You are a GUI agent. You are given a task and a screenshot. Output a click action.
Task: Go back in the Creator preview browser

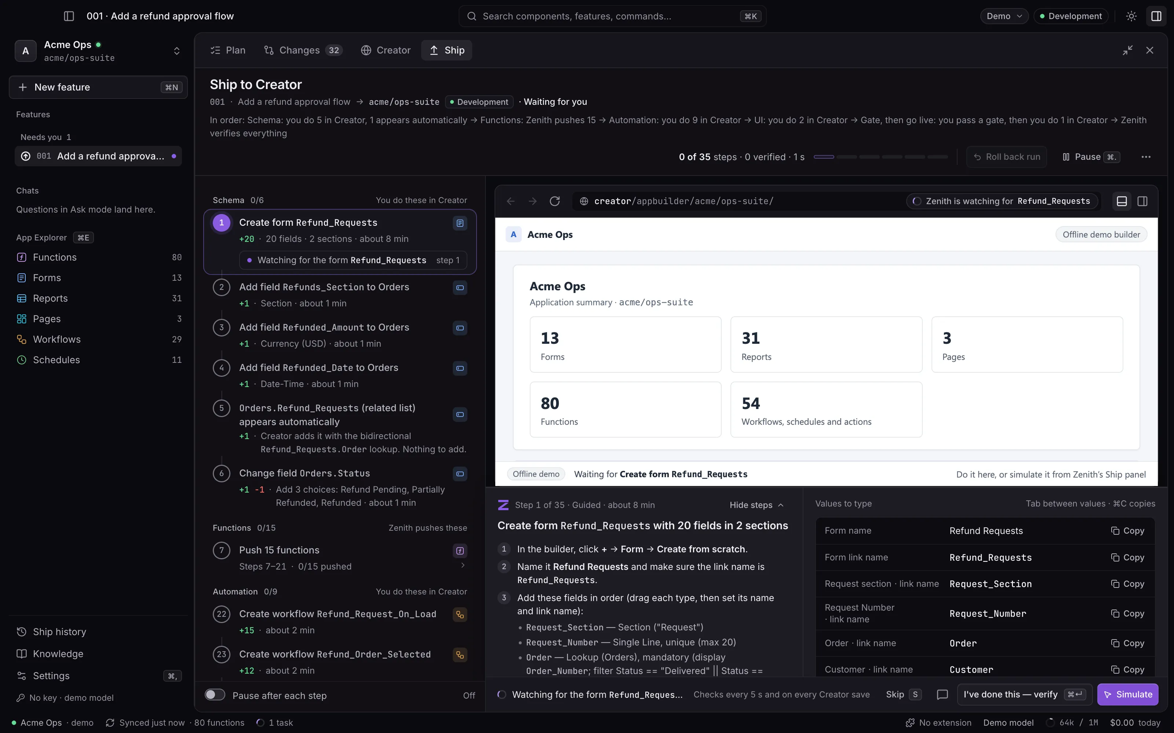point(510,201)
